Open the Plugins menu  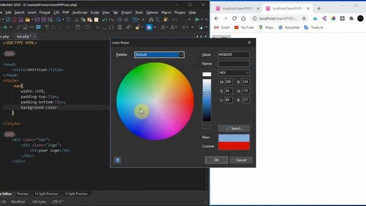tap(180, 13)
